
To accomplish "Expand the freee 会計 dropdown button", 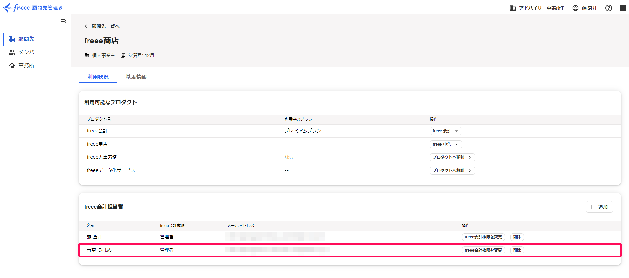I will pos(445,131).
